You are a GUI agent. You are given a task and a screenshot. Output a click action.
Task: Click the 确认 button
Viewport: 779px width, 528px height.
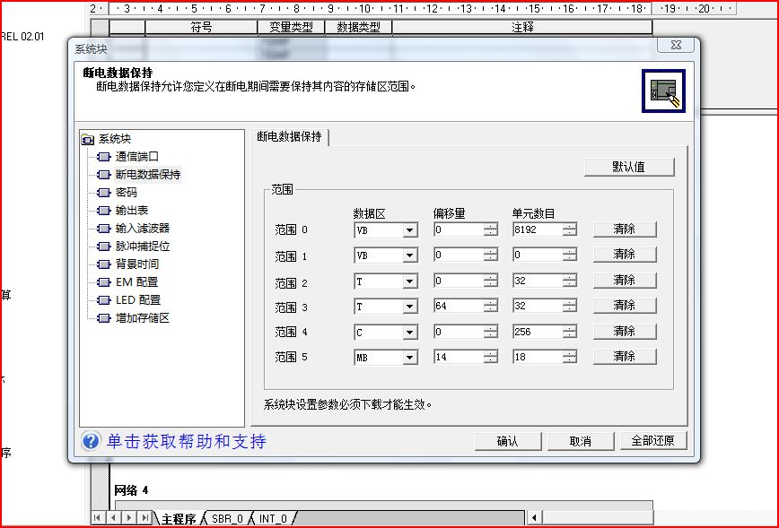[508, 441]
